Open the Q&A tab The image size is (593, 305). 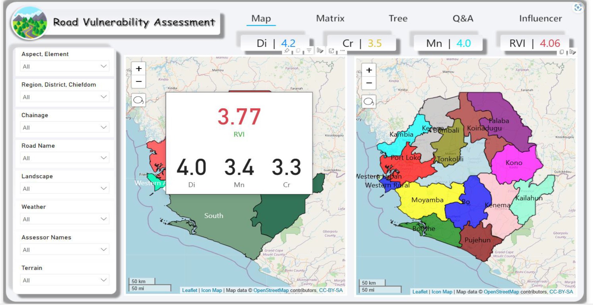463,18
